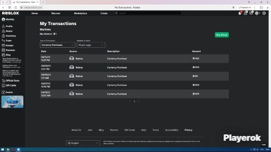The image size is (271, 152).
Task: Open Trade from the sidebar
Action: [x=9, y=41]
